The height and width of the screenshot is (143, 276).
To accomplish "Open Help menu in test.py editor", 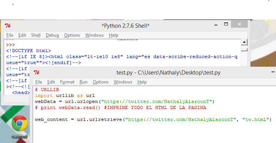I will click(142, 82).
